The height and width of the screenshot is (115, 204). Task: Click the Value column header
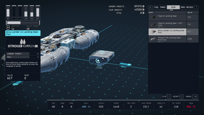click(x=193, y=12)
